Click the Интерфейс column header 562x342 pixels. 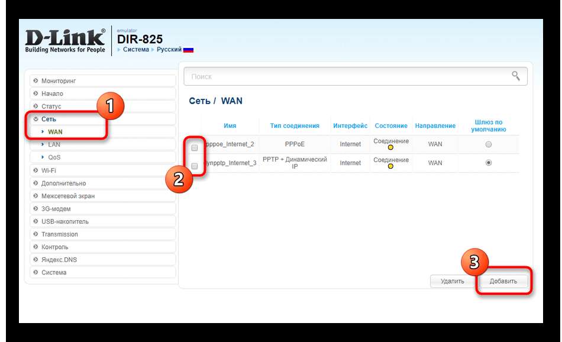(350, 126)
